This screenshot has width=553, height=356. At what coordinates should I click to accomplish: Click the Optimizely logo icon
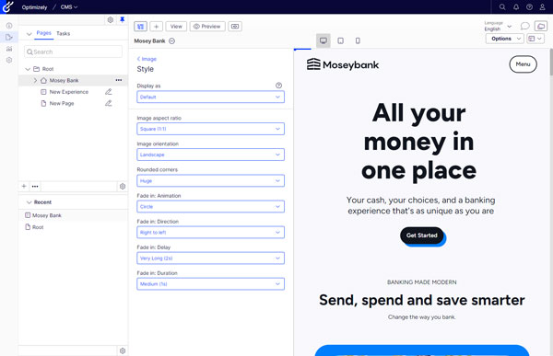pos(7,6)
